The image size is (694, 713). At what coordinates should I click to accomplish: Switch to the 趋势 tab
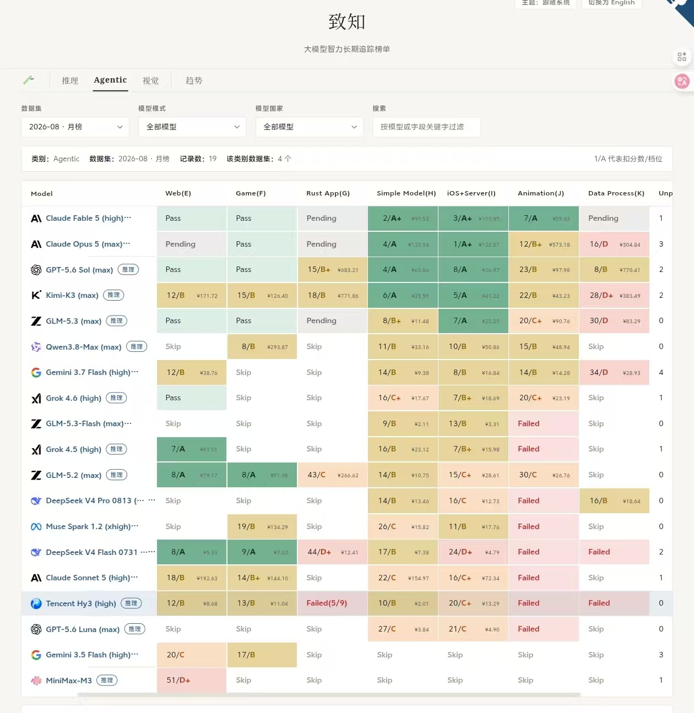click(194, 80)
